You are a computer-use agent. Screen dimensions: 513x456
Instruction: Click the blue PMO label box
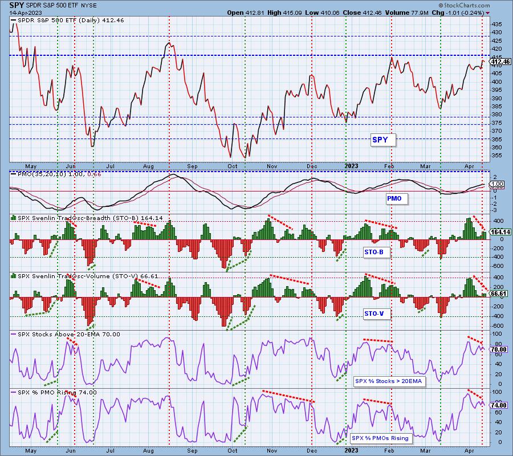coord(397,198)
